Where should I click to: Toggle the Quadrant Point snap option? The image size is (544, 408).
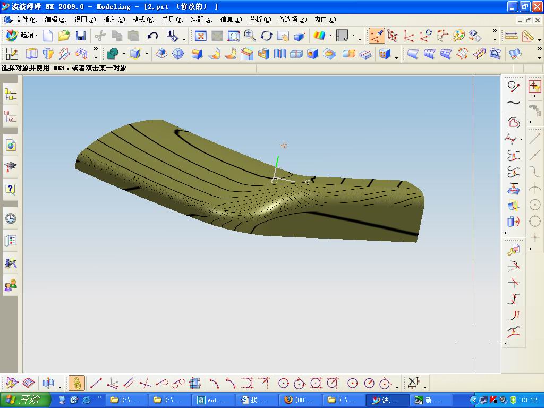534,222
